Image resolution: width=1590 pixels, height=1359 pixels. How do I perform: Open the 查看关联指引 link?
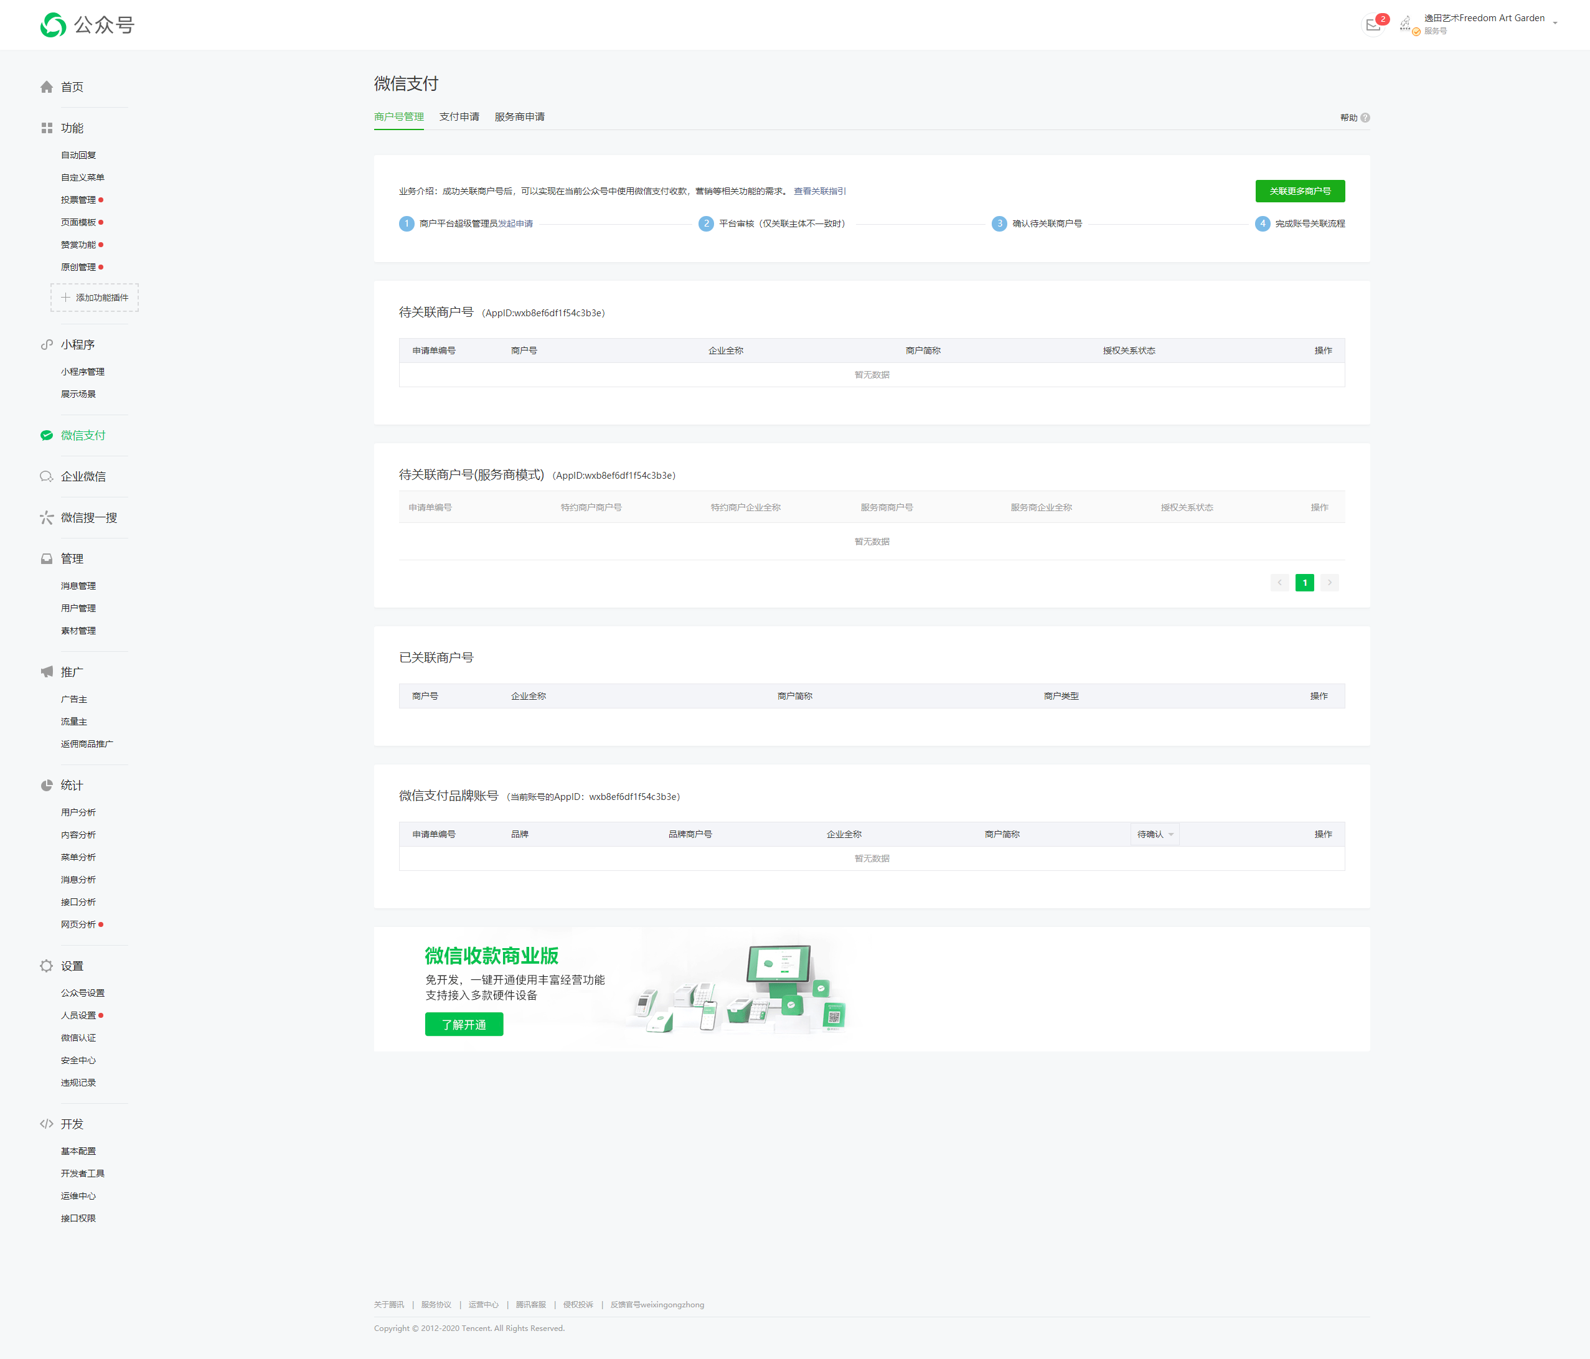coord(819,191)
